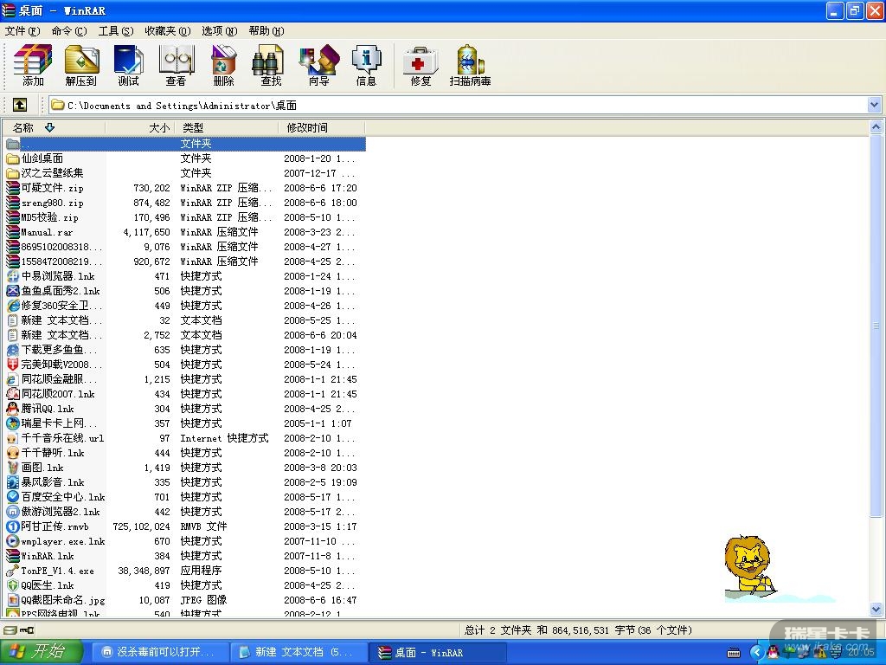Select the 可疑文件.zip row
This screenshot has width=886, height=665.
click(x=185, y=188)
